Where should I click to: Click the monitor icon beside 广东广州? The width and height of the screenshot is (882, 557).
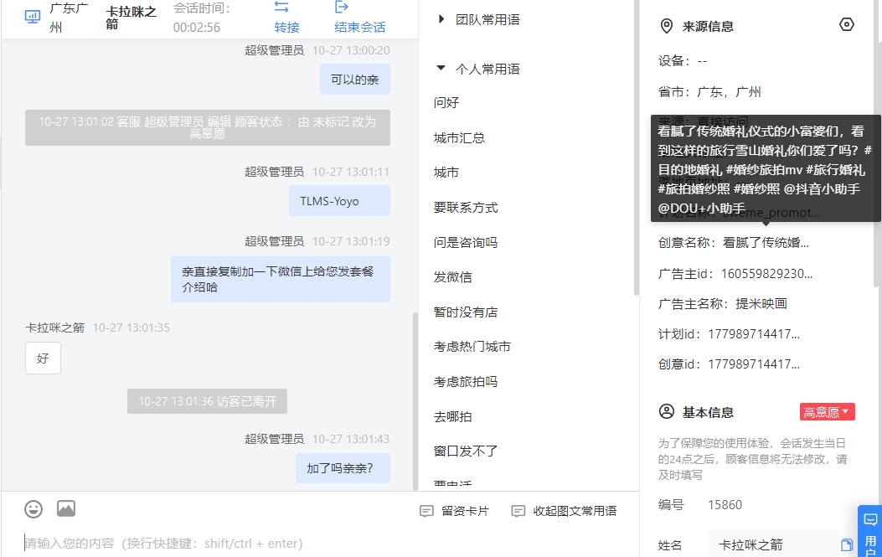pos(33,17)
